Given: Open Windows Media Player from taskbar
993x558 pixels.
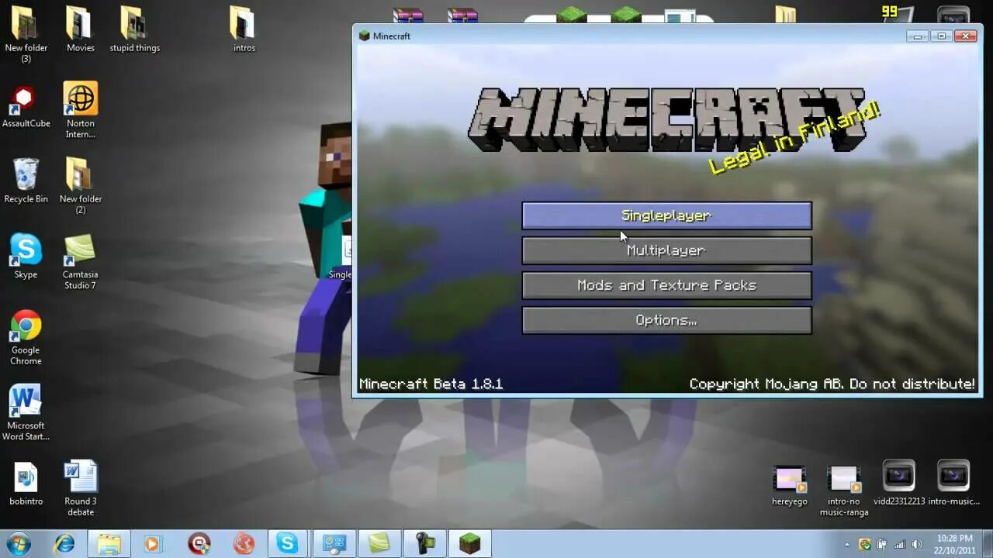Looking at the screenshot, I should (152, 544).
